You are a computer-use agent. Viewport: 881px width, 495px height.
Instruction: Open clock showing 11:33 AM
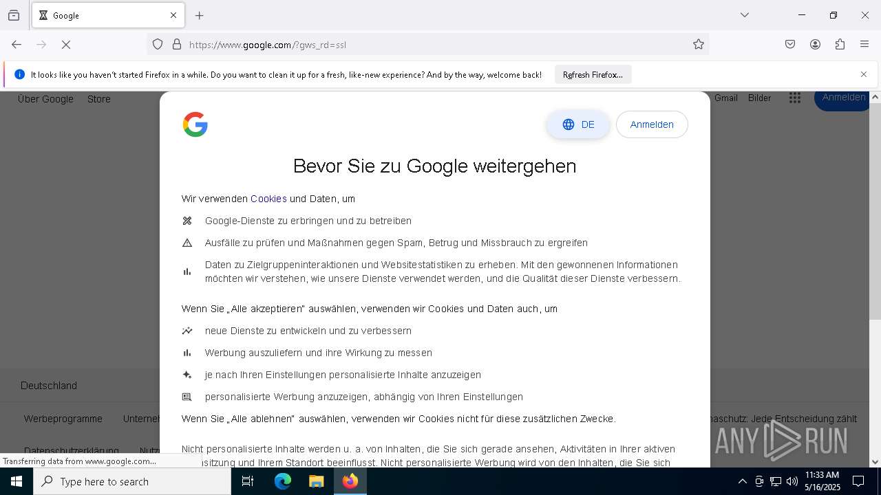pos(822,481)
